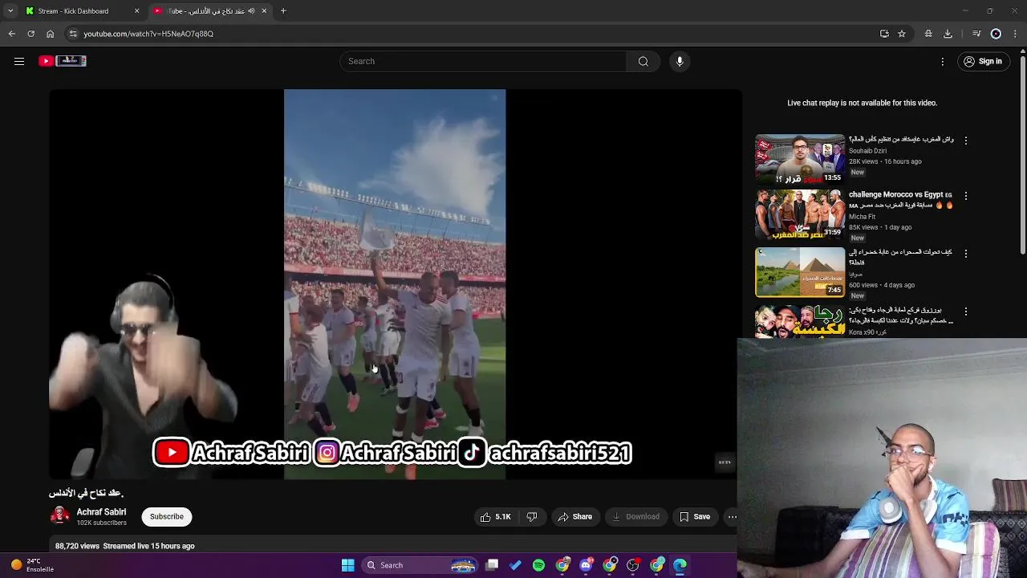Dislike the video with thumbs down
The width and height of the screenshot is (1027, 578).
531,517
